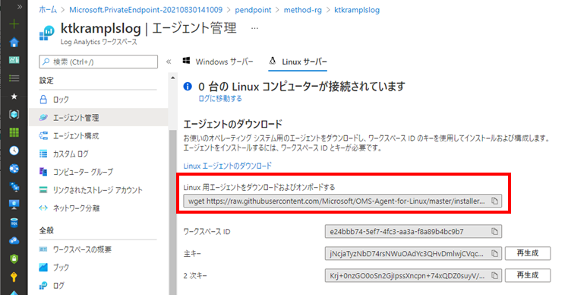Screen dimensions: 568x295
Task: Copy the primary key to clipboard
Action: pyautogui.click(x=494, y=254)
